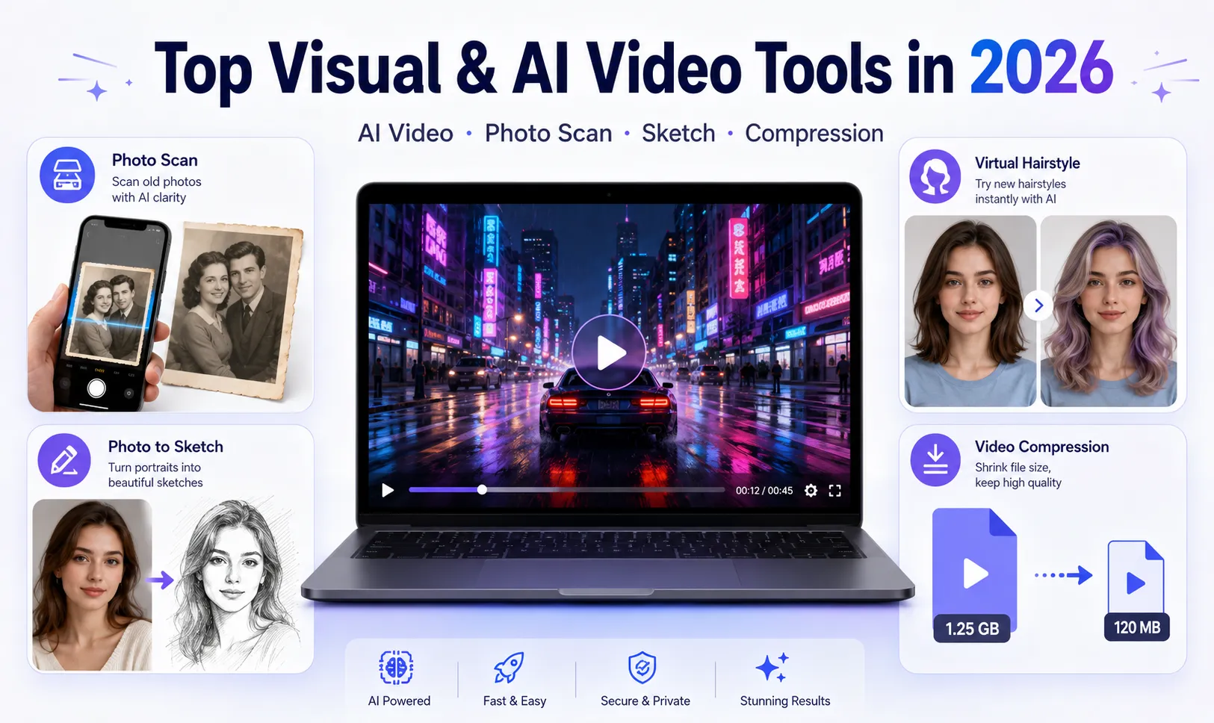The width and height of the screenshot is (1214, 723).
Task: Select the Photo Scan subtitle item
Action: coord(548,133)
